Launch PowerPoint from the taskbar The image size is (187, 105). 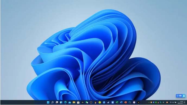pyautogui.click(x=125, y=102)
